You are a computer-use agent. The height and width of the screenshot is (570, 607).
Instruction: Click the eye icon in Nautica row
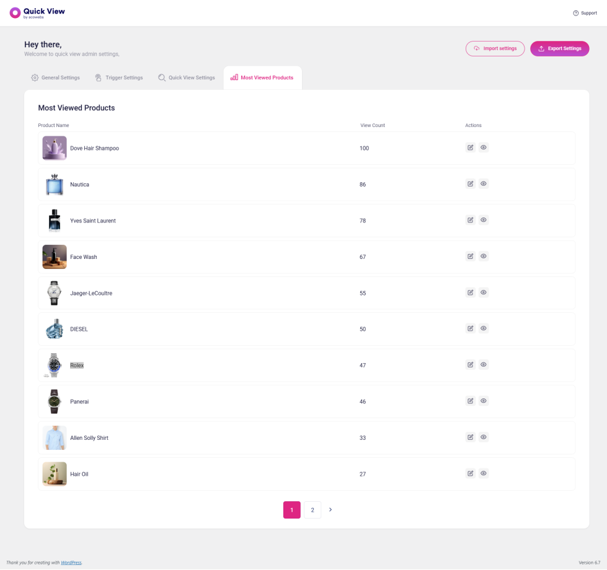484,183
